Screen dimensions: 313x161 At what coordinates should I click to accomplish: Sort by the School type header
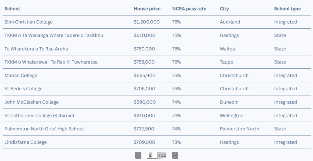pyautogui.click(x=287, y=9)
